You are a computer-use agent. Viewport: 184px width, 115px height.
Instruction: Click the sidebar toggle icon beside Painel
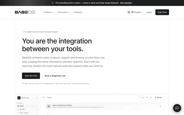point(44,97)
